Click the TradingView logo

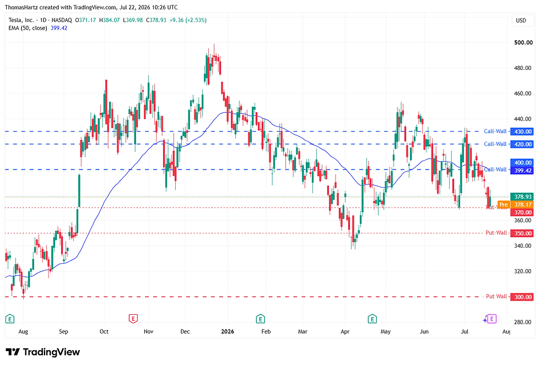click(43, 352)
